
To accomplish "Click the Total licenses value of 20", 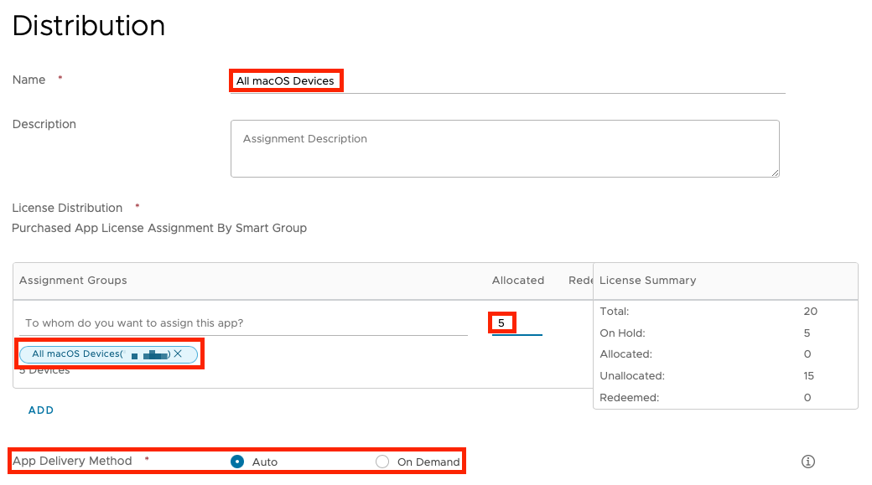I will click(810, 311).
